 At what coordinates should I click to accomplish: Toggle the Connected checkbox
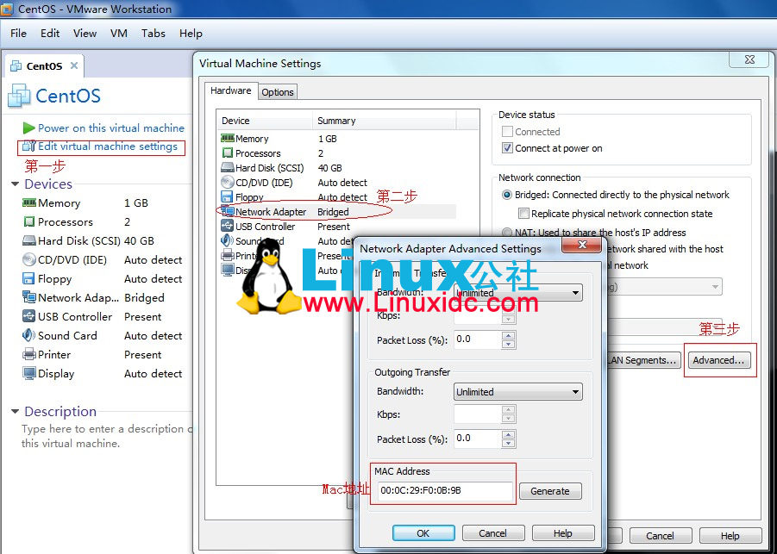(x=507, y=132)
